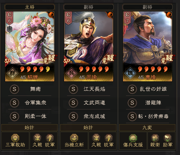Select the 主将 slot header
Image resolution: width=180 pixels, height=155 pixels.
[x=30, y=7]
